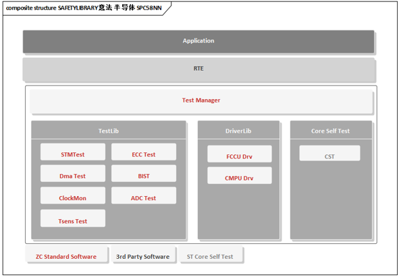This screenshot has height=277, width=399.
Task: Select the CST component
Action: click(329, 153)
